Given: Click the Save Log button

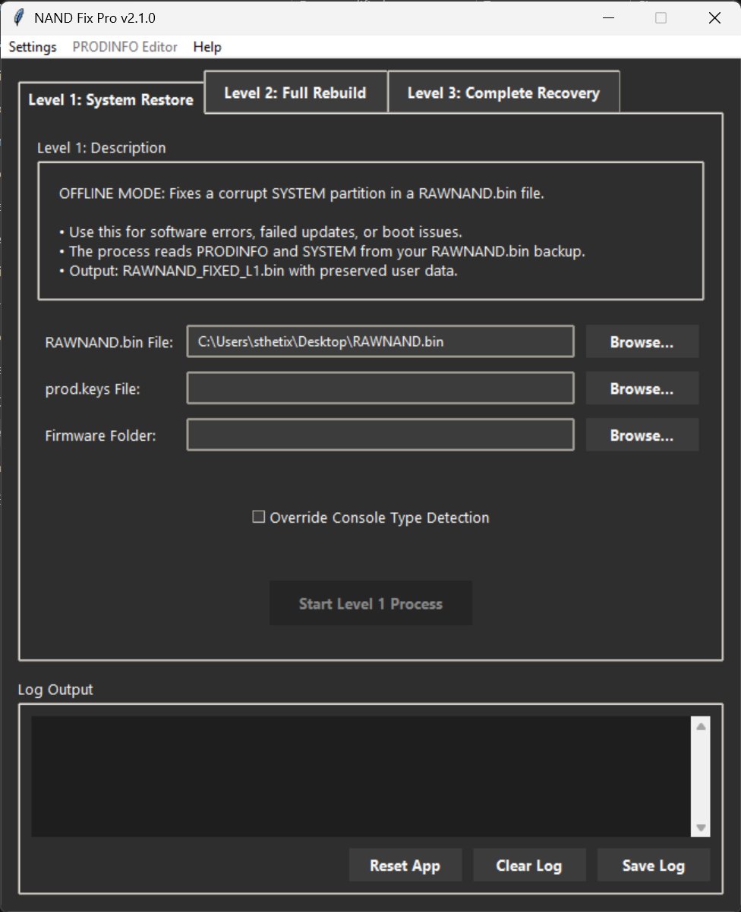Looking at the screenshot, I should (653, 866).
